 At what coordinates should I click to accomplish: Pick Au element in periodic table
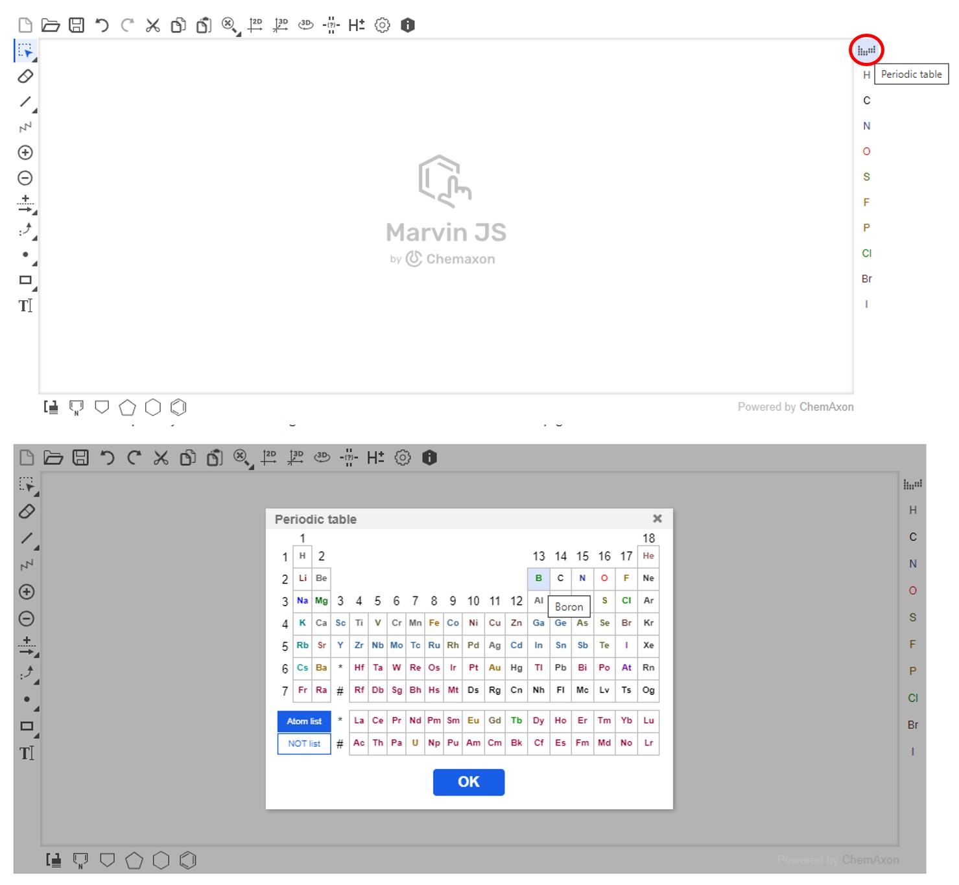(x=495, y=668)
